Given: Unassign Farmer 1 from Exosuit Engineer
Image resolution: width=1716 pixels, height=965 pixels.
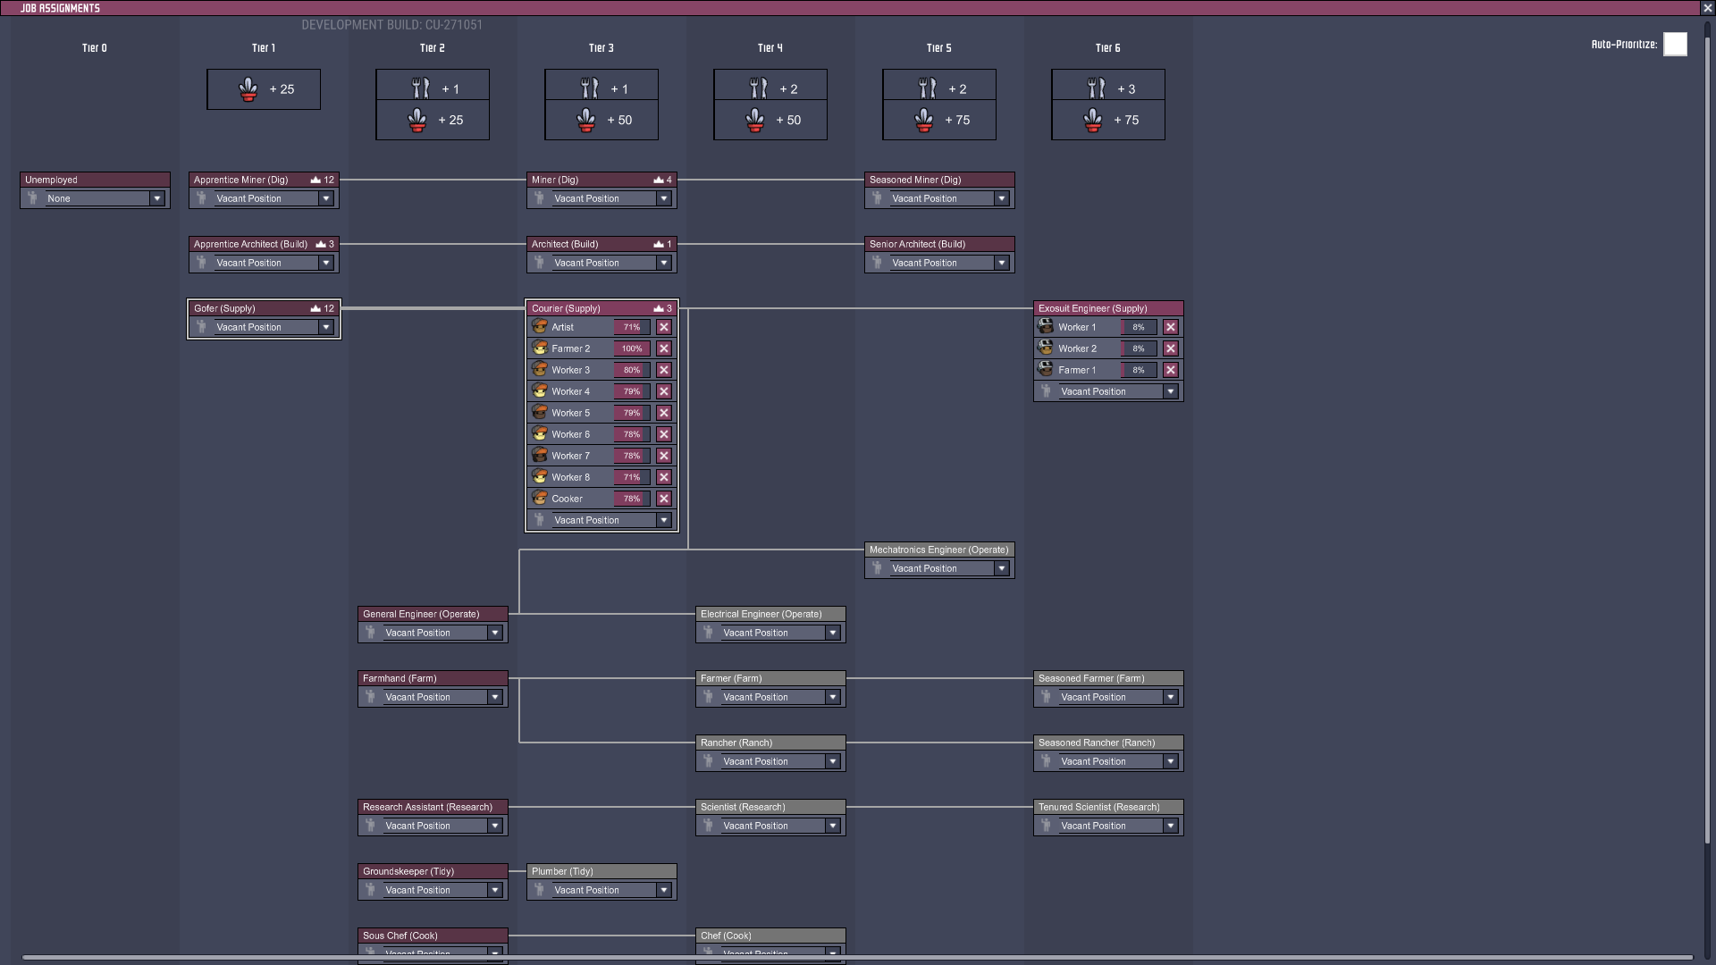Looking at the screenshot, I should point(1171,370).
